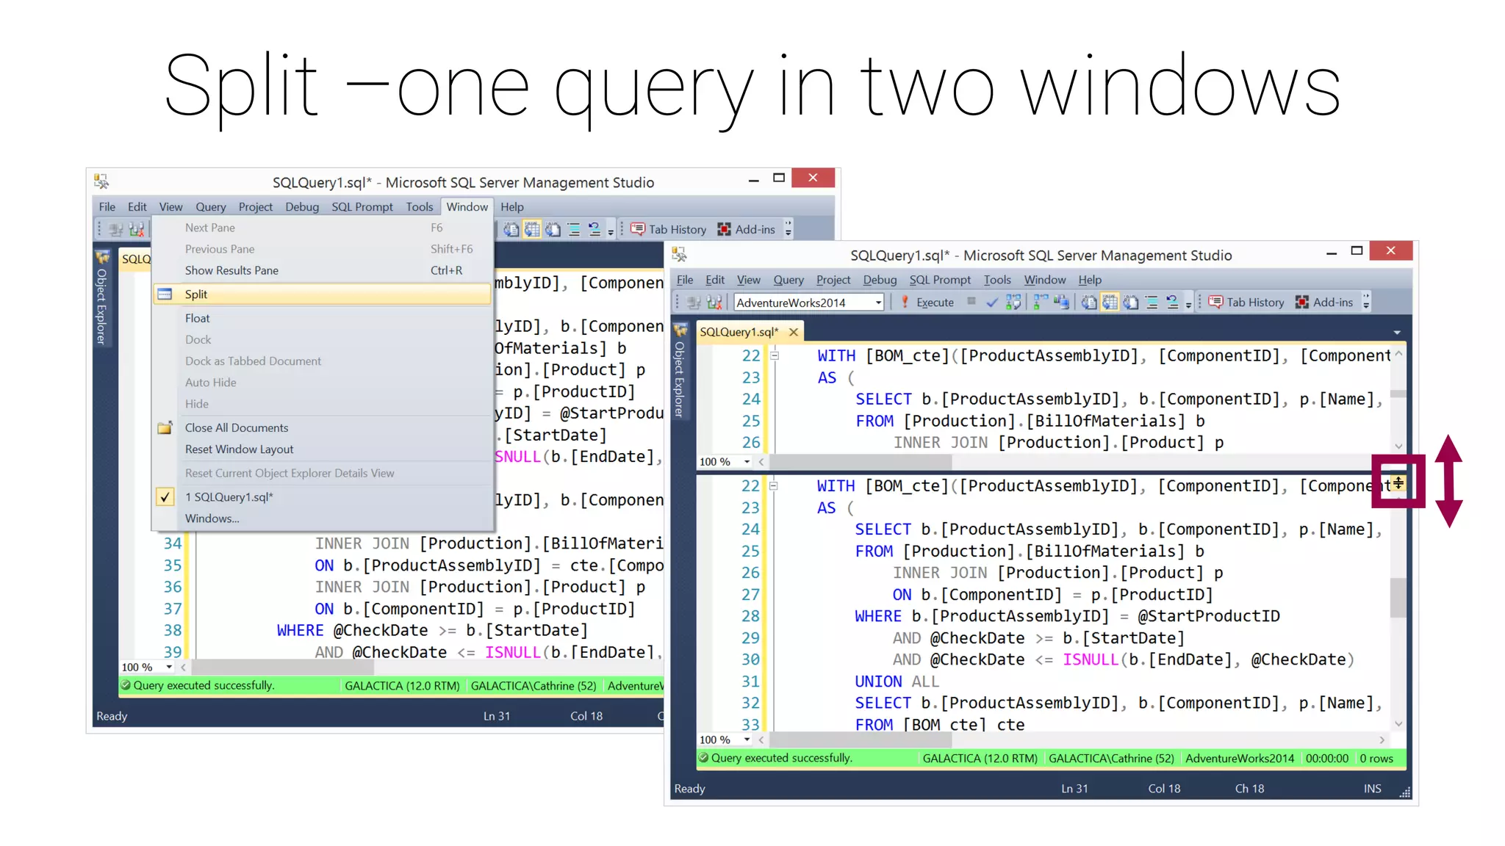Viewport: 1505px width, 846px height.
Task: Click Results to File icon, left window
Action: click(553, 229)
